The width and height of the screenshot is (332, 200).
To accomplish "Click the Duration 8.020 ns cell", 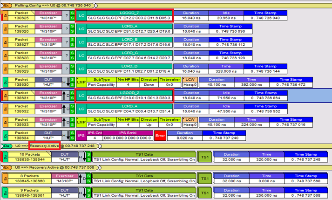I will point(185,136).
